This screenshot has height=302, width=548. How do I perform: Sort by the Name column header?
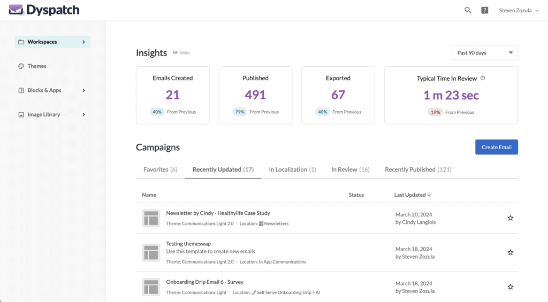pos(149,195)
